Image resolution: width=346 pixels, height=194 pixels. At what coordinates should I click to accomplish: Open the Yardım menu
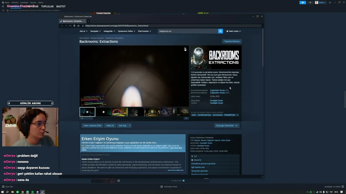point(41,2)
